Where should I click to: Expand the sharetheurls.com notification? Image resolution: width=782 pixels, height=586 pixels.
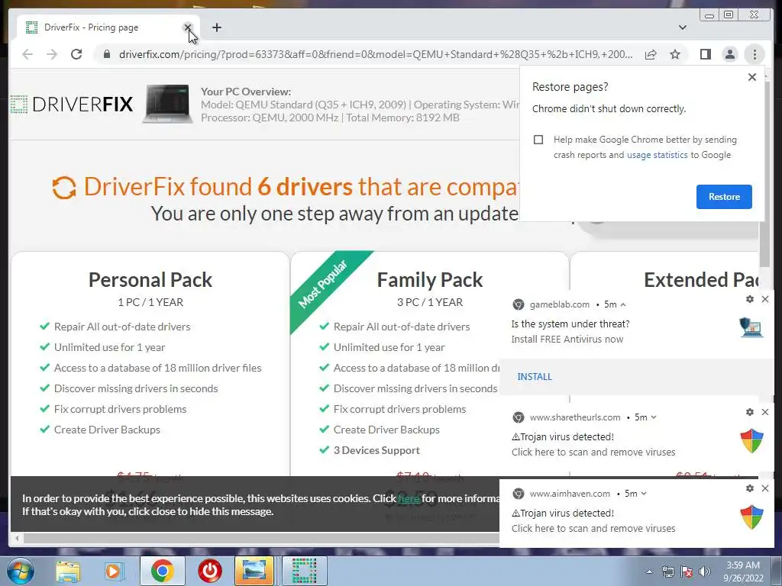tap(654, 417)
